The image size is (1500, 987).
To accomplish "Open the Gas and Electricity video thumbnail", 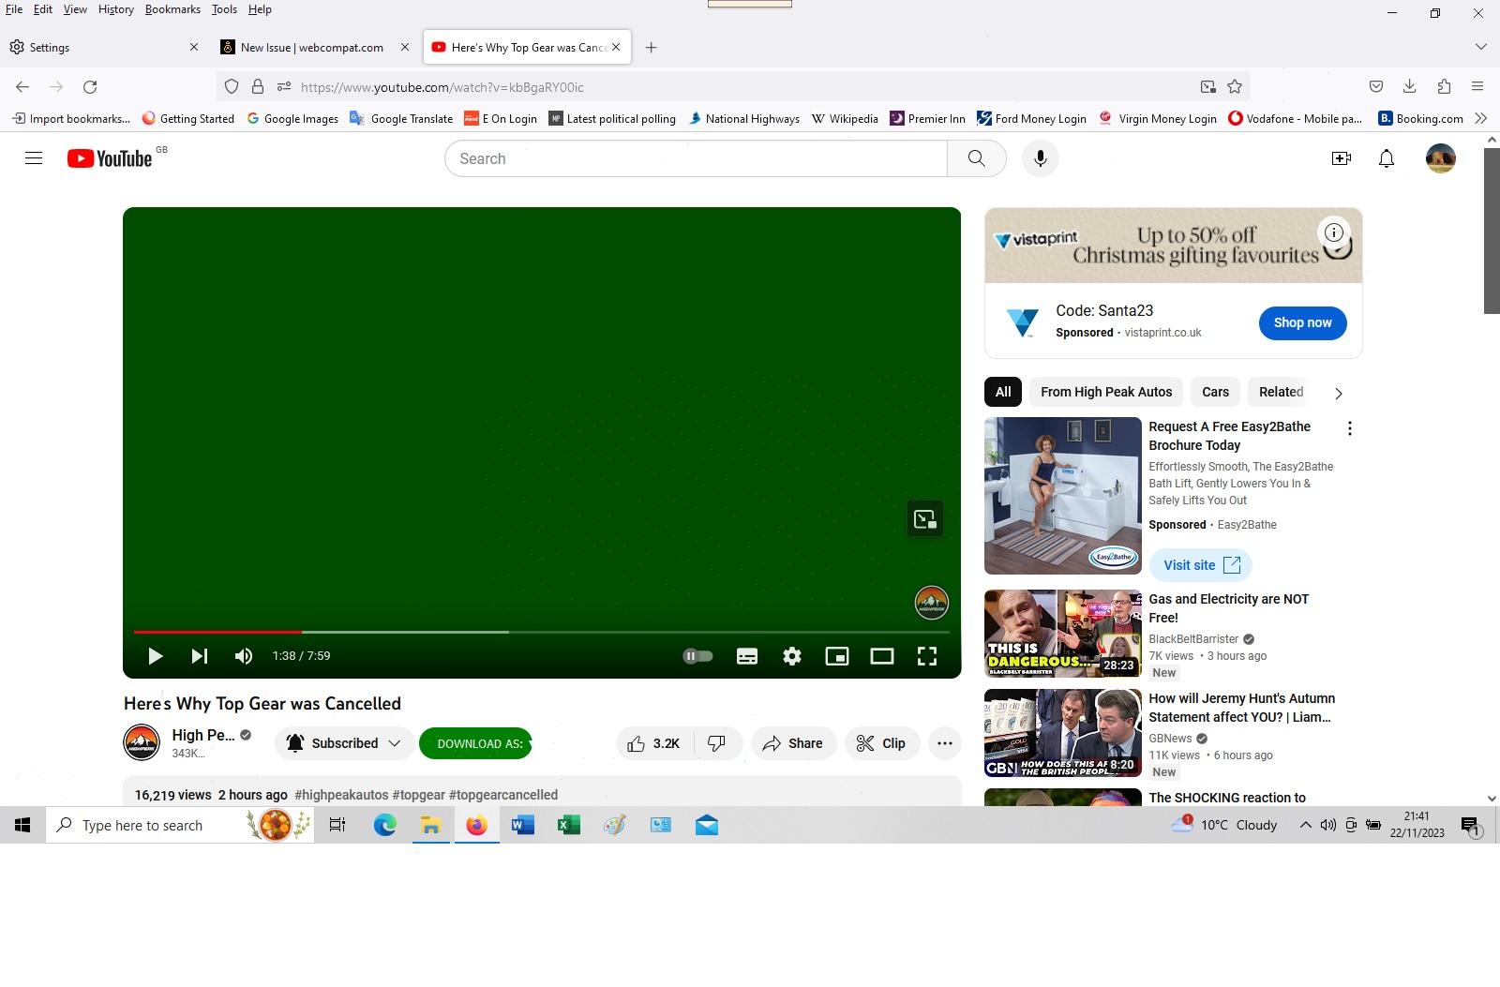I will [x=1061, y=634].
